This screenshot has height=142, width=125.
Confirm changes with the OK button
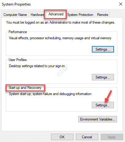click(62, 137)
